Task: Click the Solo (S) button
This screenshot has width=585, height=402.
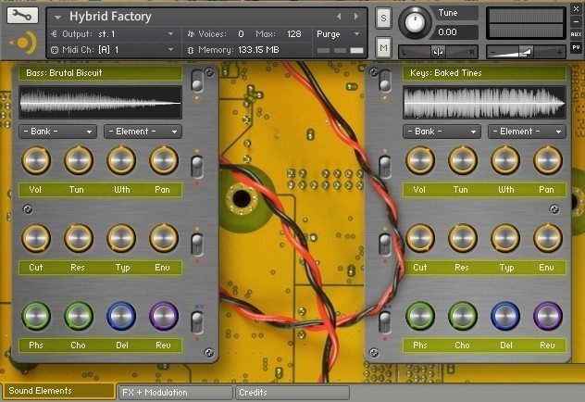Action: pos(384,18)
